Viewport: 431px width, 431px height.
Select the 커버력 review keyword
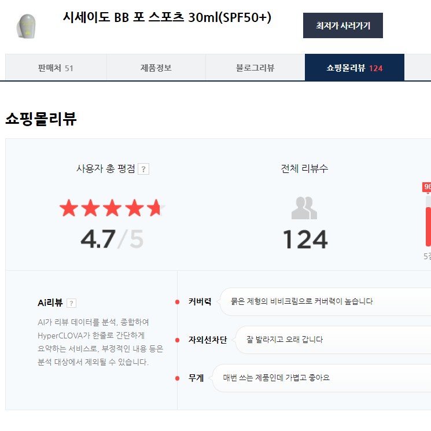pos(200,301)
